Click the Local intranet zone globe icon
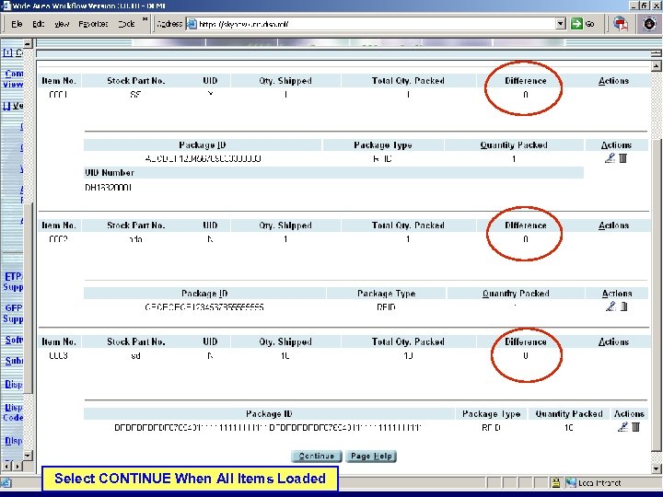 point(571,482)
